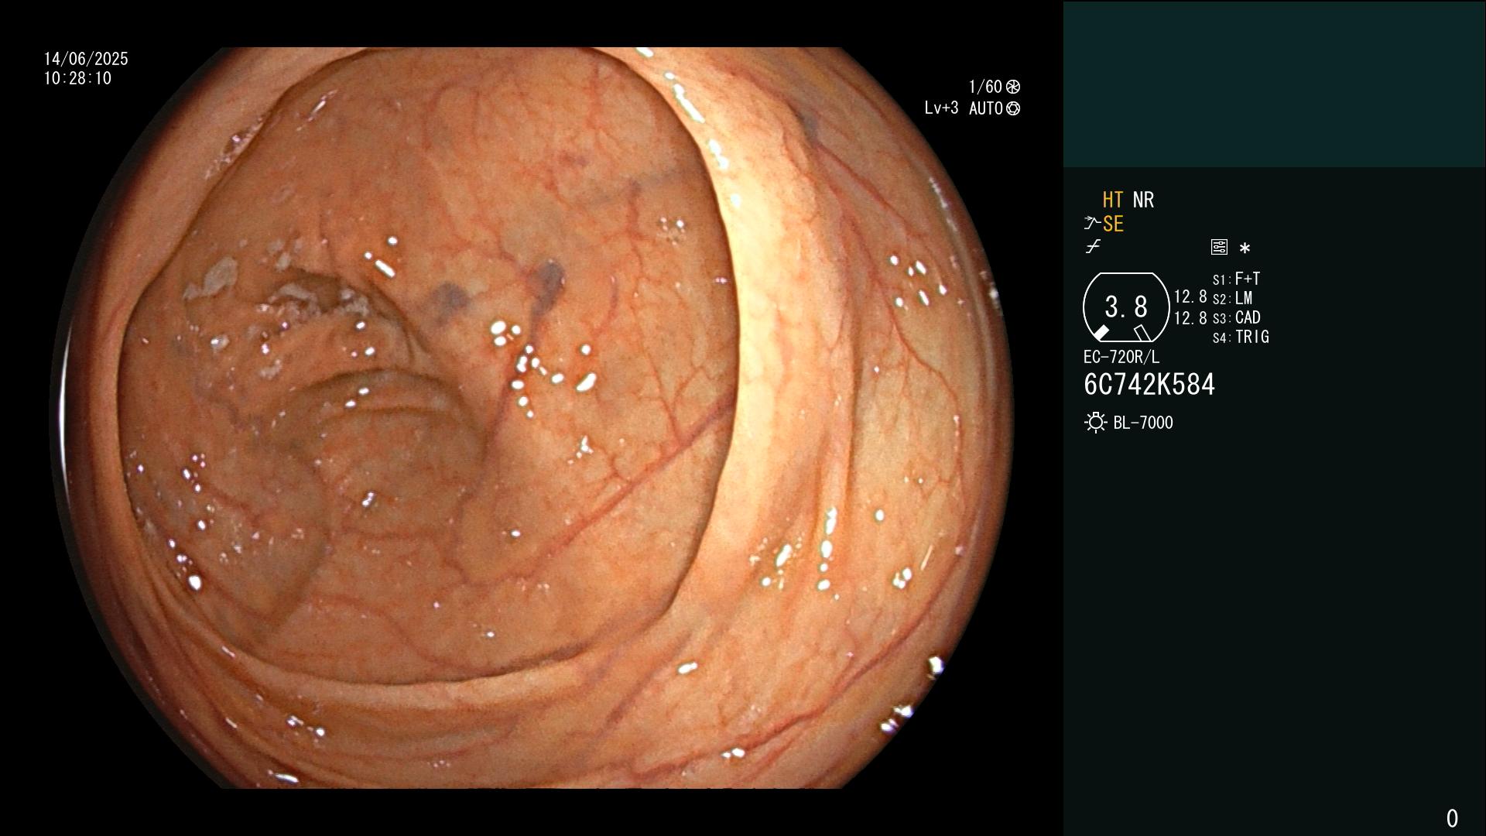Click the AUTO iris text

986,108
